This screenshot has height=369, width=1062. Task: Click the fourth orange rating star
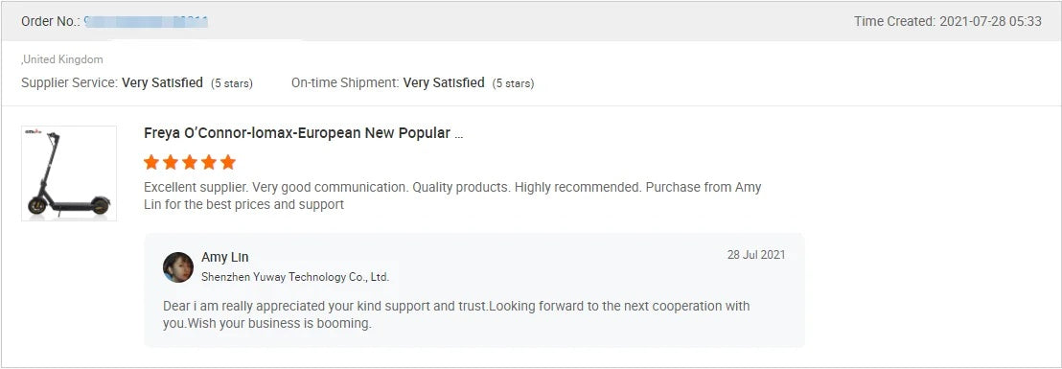coord(209,163)
